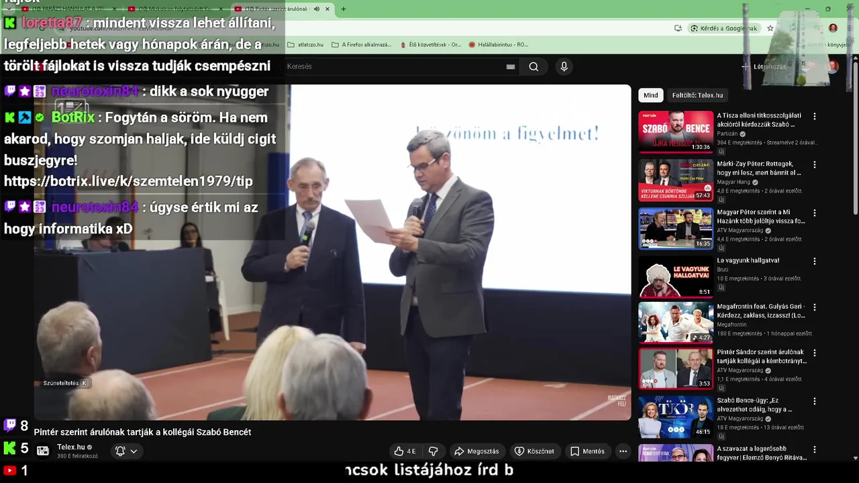Click the YouTube search magnifier icon
The image size is (859, 483).
534,66
